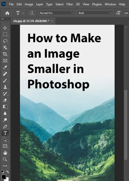129x181 pixels.
Task: Click the font size field showing 114
Action: point(126,13)
